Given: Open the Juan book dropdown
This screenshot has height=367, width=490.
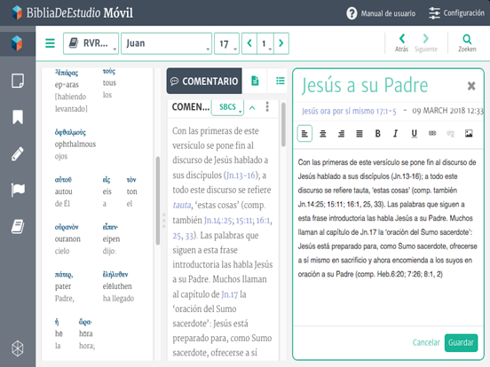Looking at the screenshot, I should (166, 43).
